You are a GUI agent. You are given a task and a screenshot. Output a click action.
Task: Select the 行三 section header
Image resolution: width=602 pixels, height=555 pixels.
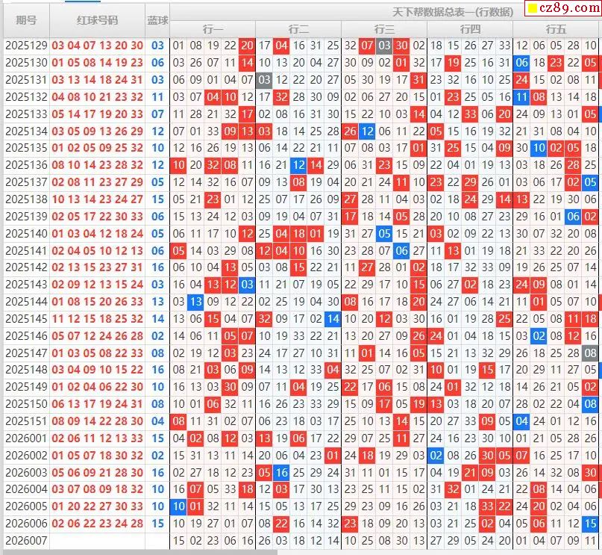(384, 29)
